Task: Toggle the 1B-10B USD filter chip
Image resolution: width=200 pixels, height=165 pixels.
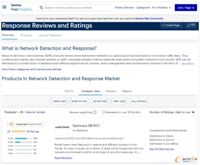Action: [x=100, y=101]
